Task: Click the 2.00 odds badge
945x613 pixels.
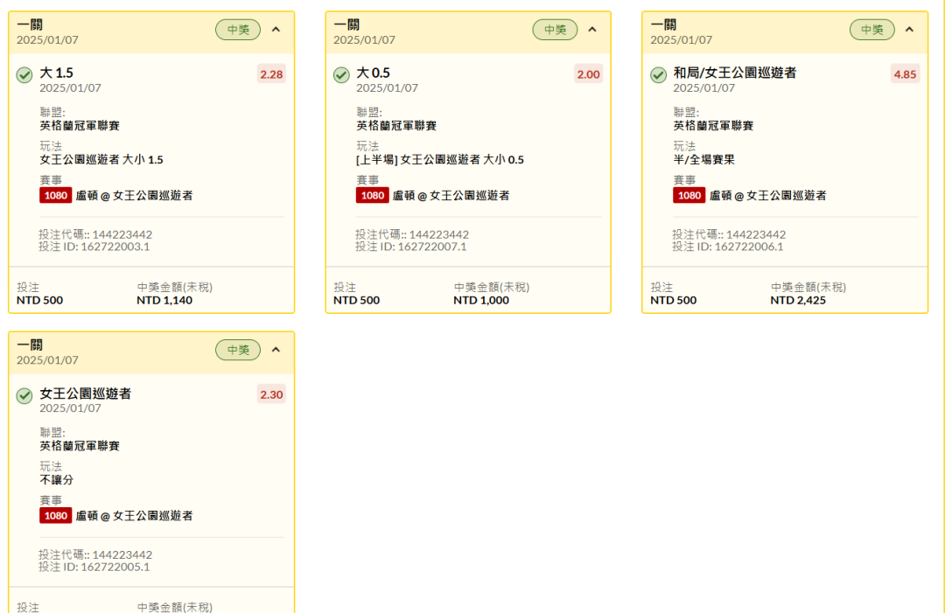Action: [588, 74]
